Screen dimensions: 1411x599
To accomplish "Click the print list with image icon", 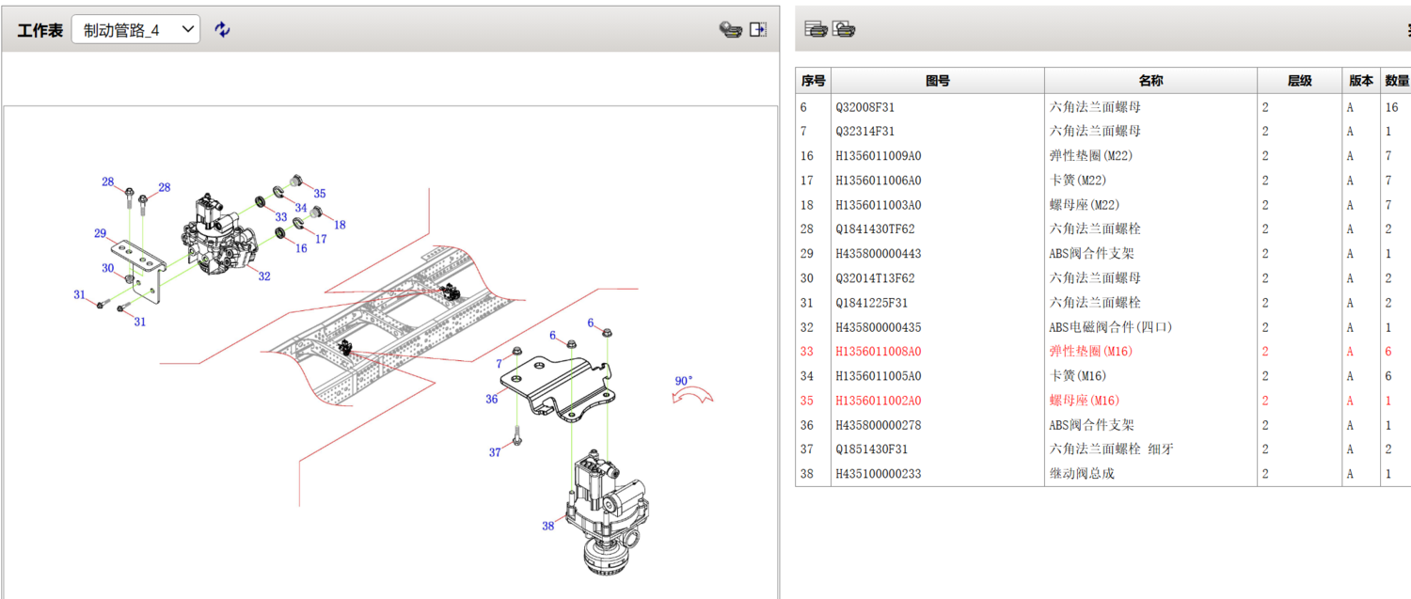I will click(845, 30).
